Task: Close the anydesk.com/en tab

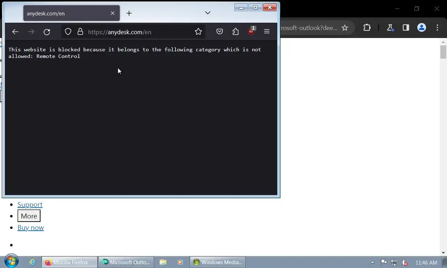Action: (112, 13)
